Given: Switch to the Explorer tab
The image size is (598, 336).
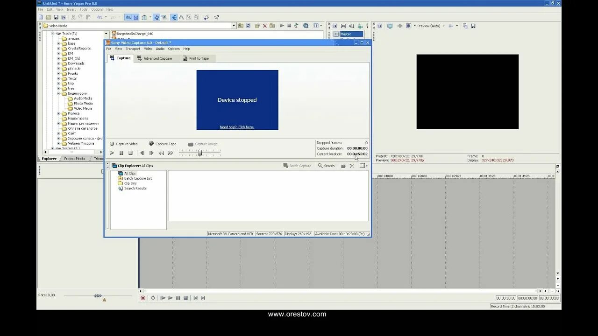Looking at the screenshot, I should point(49,159).
